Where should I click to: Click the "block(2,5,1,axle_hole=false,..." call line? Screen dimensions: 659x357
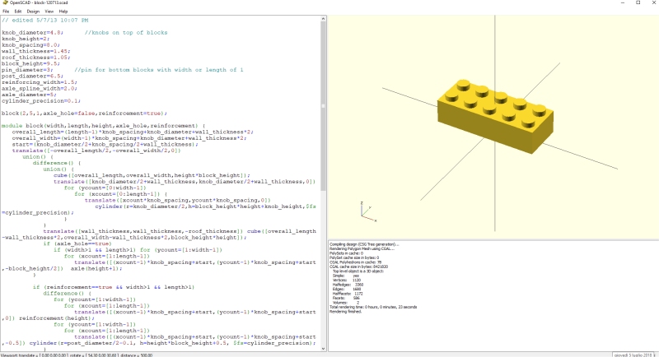tap(85, 114)
